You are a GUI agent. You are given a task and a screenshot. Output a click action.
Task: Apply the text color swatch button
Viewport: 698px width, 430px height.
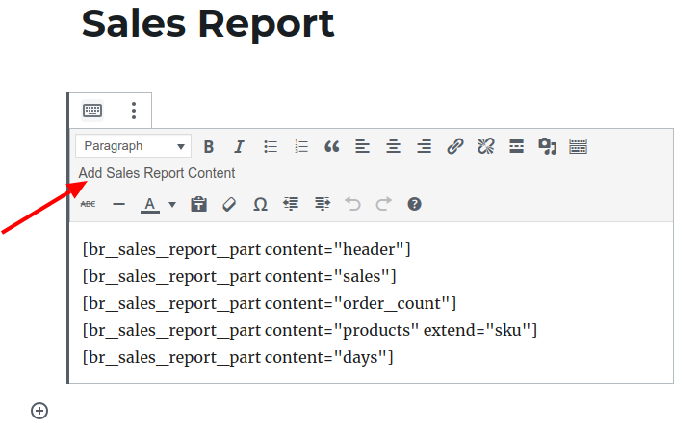pos(150,204)
